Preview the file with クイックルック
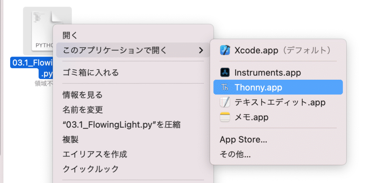 click(x=90, y=169)
